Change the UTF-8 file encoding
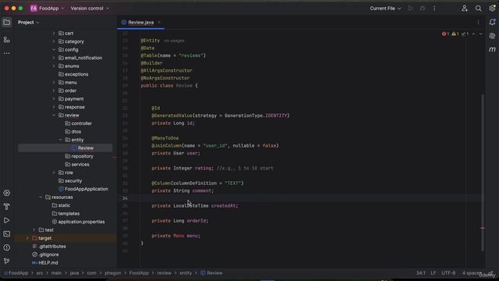The height and width of the screenshot is (281, 499). (x=448, y=273)
